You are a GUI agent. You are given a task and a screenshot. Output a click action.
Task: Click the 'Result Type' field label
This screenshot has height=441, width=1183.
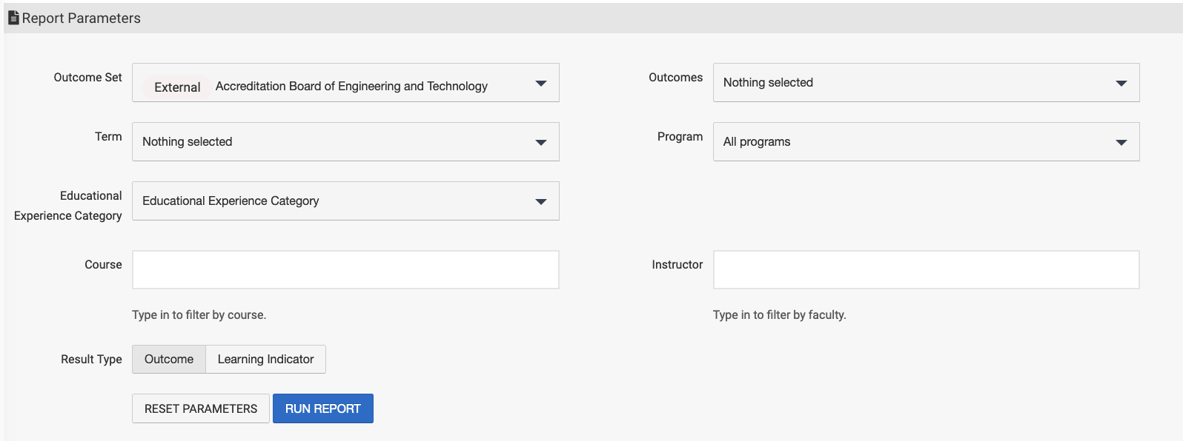(91, 360)
